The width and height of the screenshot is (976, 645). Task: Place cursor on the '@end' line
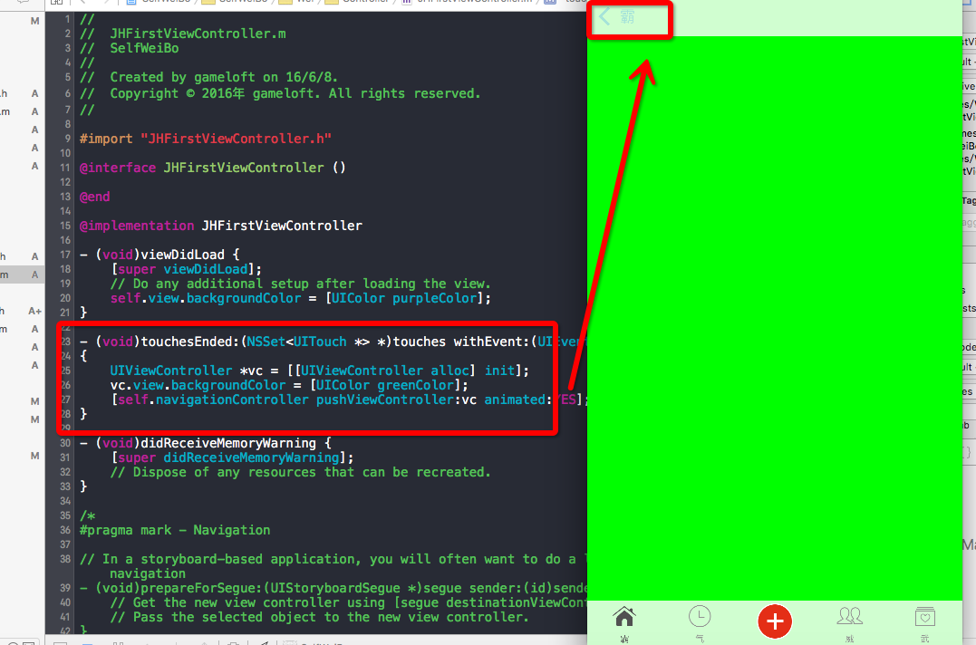94,197
